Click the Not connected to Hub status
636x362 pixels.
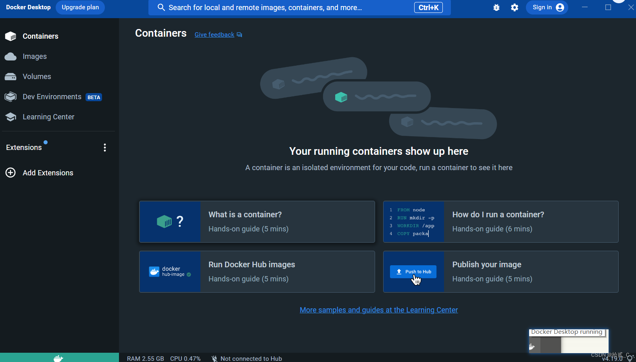pyautogui.click(x=246, y=358)
